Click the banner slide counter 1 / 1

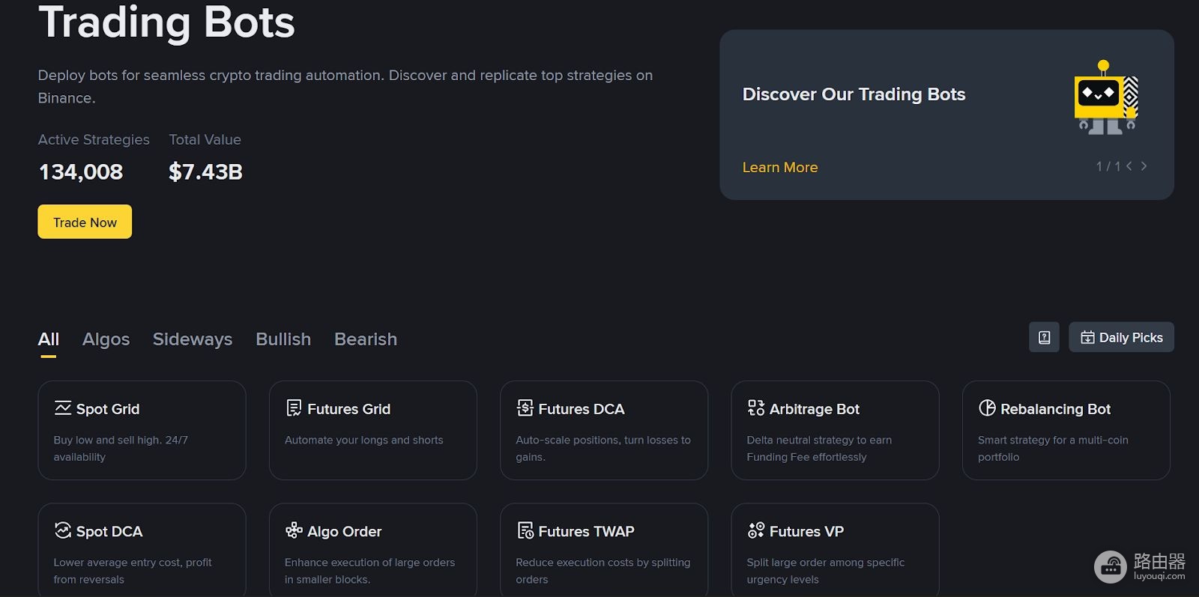(1108, 166)
